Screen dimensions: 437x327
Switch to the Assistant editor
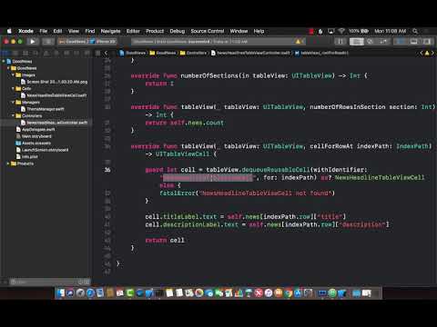click(x=370, y=42)
